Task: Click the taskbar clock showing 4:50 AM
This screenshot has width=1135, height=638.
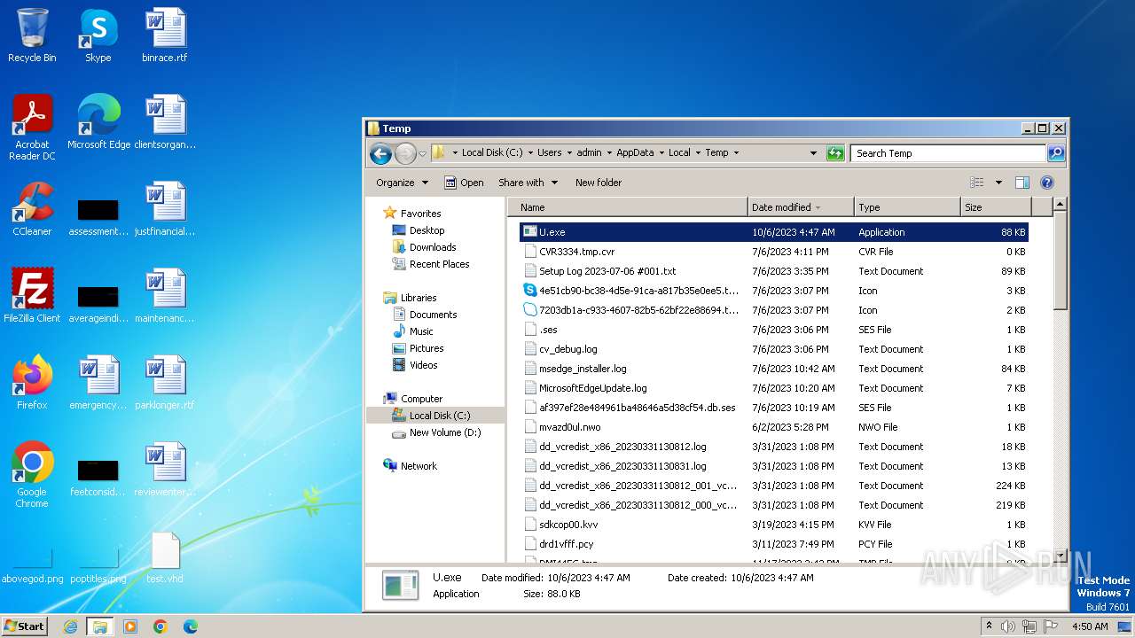Action: tap(1090, 626)
